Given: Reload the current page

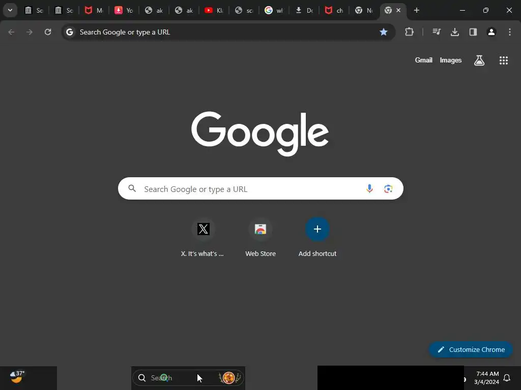Looking at the screenshot, I should (48, 32).
